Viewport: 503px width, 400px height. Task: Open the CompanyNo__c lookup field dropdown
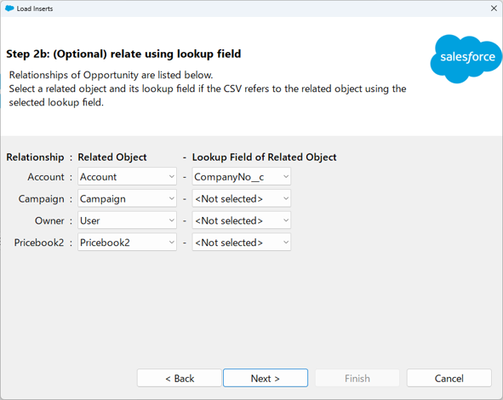pyautogui.click(x=241, y=176)
